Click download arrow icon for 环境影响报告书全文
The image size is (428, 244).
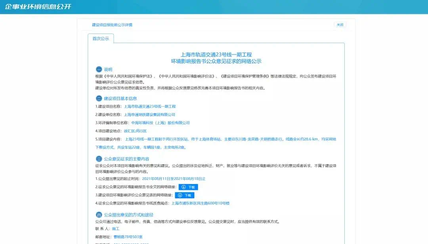click(183, 187)
